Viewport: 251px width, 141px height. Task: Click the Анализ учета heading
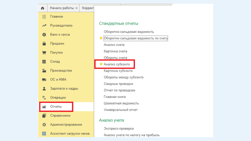click(111, 120)
